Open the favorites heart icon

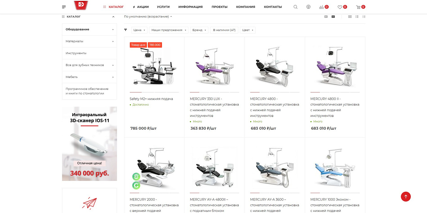(x=340, y=7)
